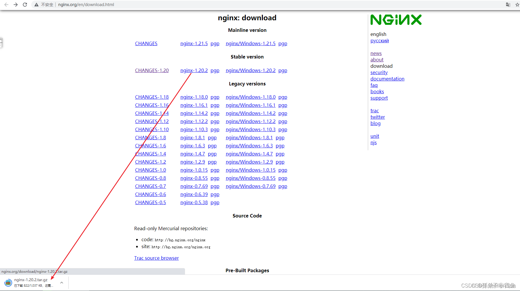Reload the page with the refresh icon
The width and height of the screenshot is (520, 291).
(x=25, y=5)
